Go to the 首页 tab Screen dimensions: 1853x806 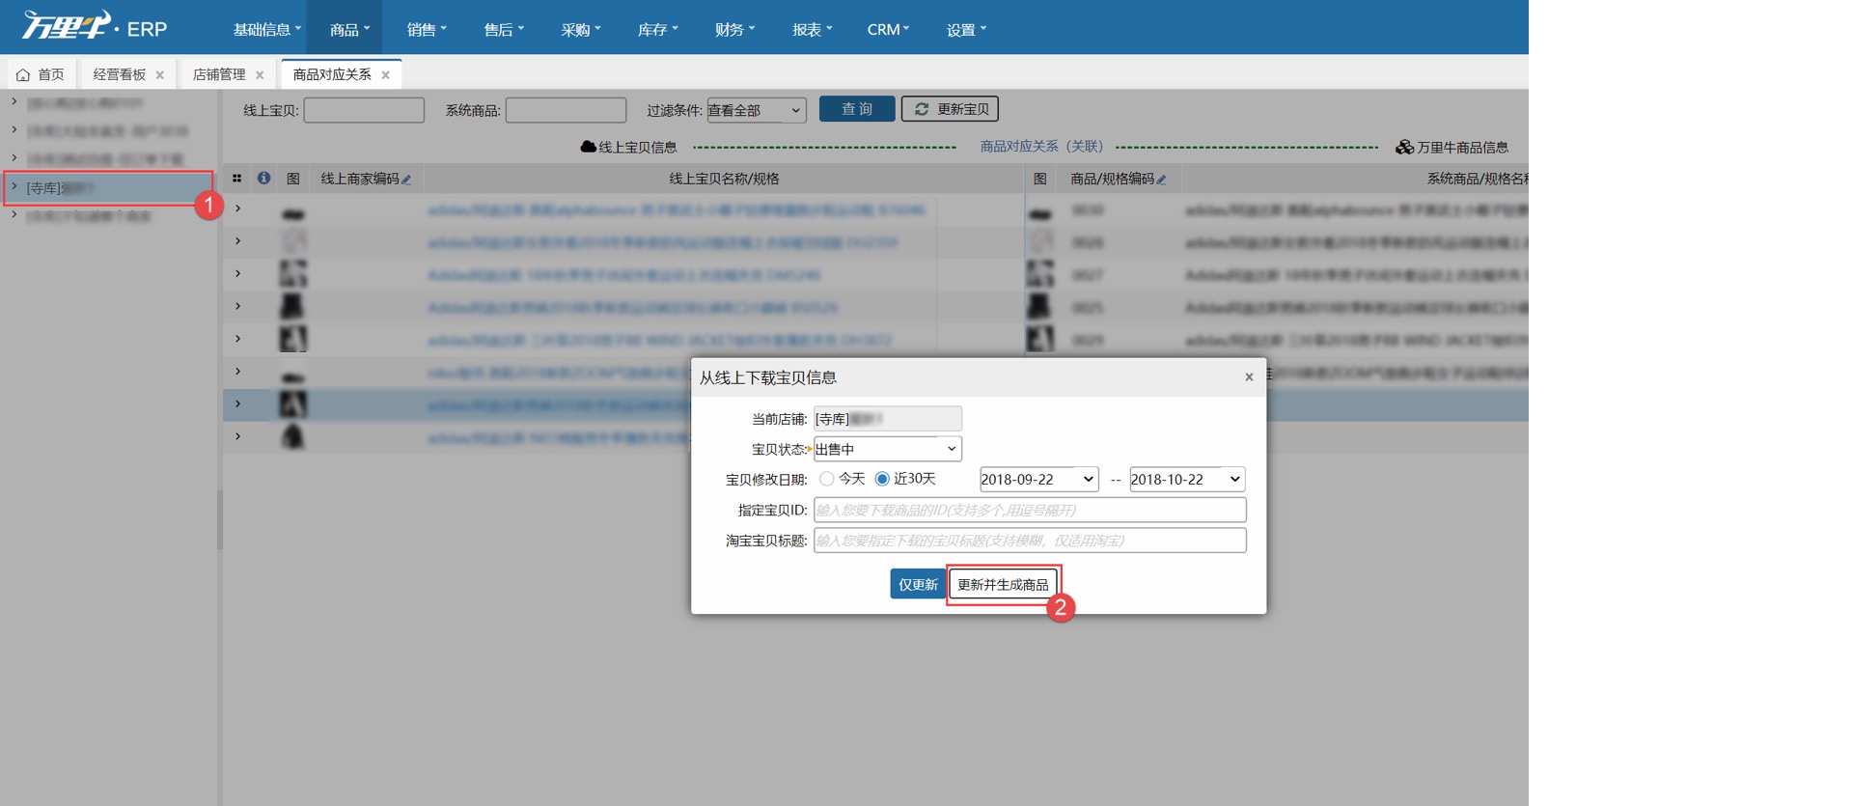(x=41, y=74)
